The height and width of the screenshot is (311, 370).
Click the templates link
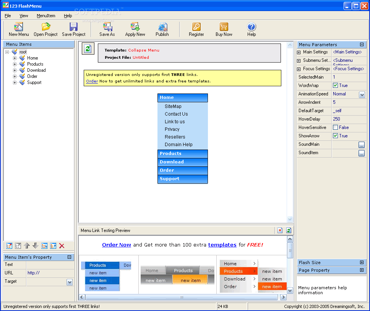pyautogui.click(x=222, y=245)
